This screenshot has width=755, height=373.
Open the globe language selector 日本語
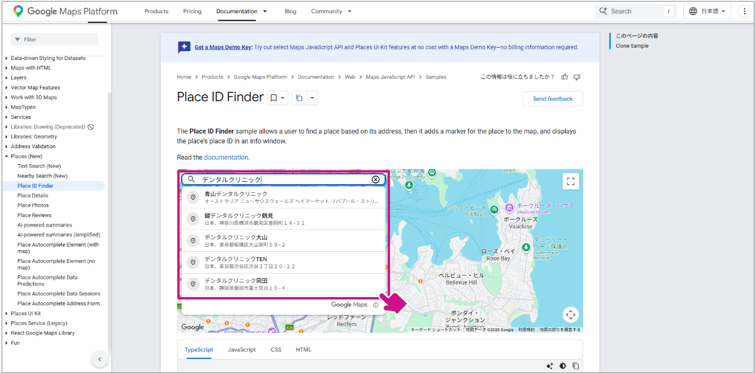coord(707,11)
